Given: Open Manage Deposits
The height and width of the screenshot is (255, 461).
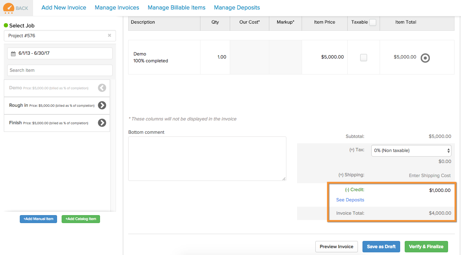Looking at the screenshot, I should point(237,8).
